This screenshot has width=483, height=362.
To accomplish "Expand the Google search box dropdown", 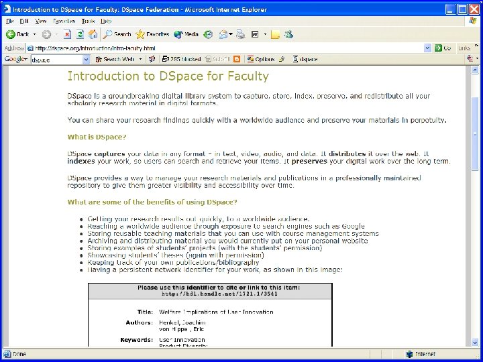I will [87, 60].
